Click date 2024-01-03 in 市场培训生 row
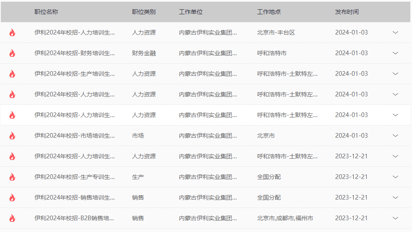 (351, 136)
